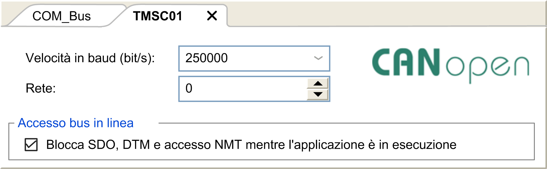The height and width of the screenshot is (169, 547).
Task: Click the 250000 text in baud field
Action: (x=207, y=58)
